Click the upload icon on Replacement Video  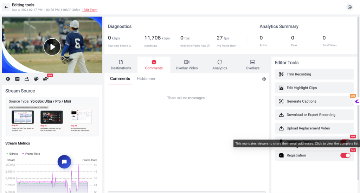(x=281, y=128)
